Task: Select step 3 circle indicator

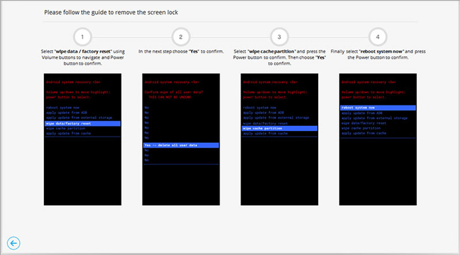Action: click(279, 37)
